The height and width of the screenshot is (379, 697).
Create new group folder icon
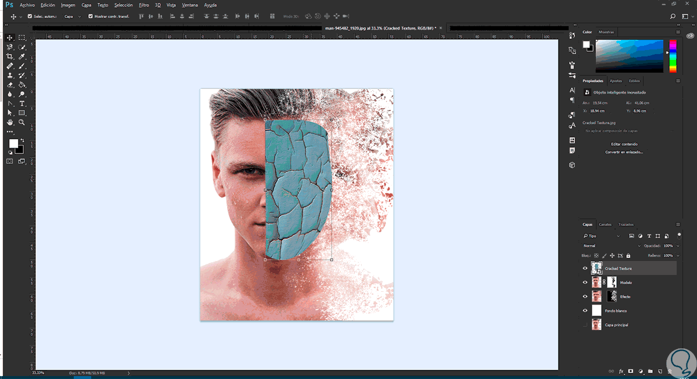point(651,371)
